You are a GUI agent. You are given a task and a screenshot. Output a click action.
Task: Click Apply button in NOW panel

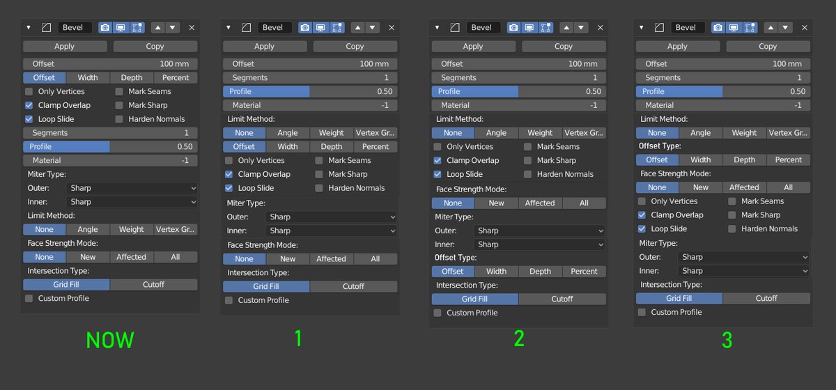[65, 47]
